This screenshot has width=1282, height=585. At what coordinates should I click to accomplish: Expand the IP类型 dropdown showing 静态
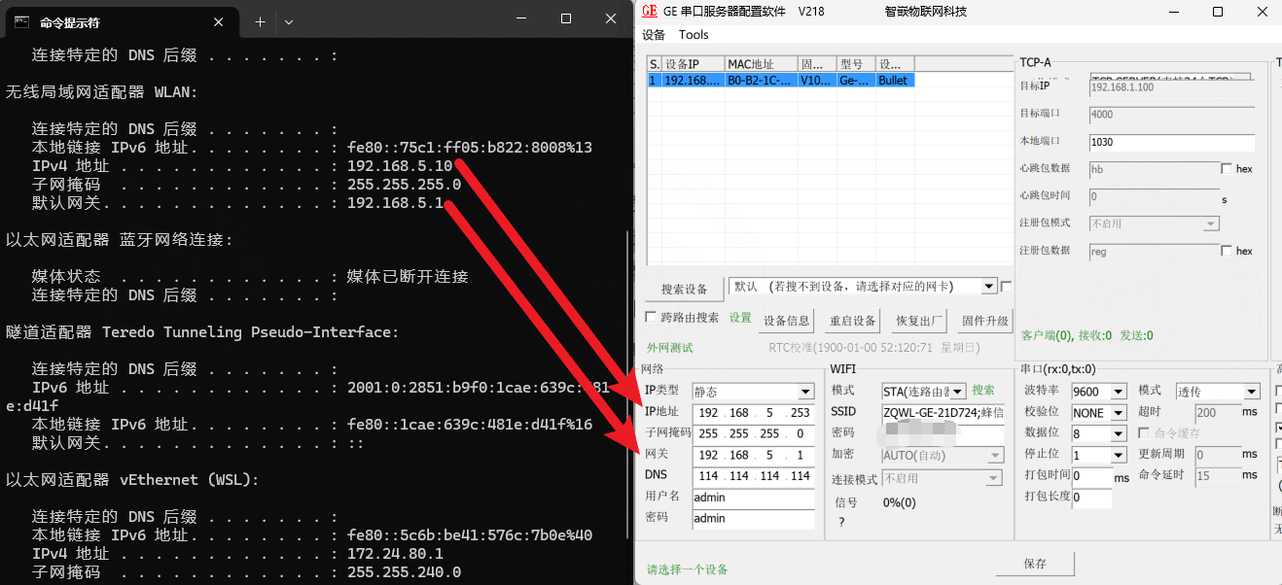click(x=805, y=392)
